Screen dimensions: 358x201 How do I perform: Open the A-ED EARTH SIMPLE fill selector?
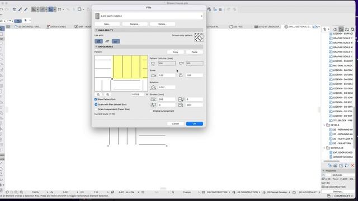click(149, 16)
